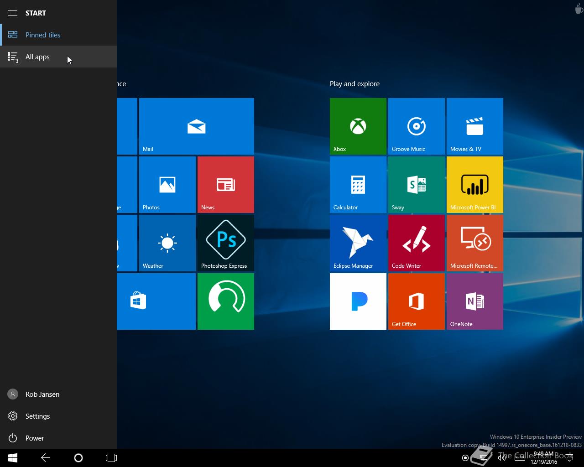The height and width of the screenshot is (467, 584).
Task: Open the Weather tile
Action: [167, 243]
